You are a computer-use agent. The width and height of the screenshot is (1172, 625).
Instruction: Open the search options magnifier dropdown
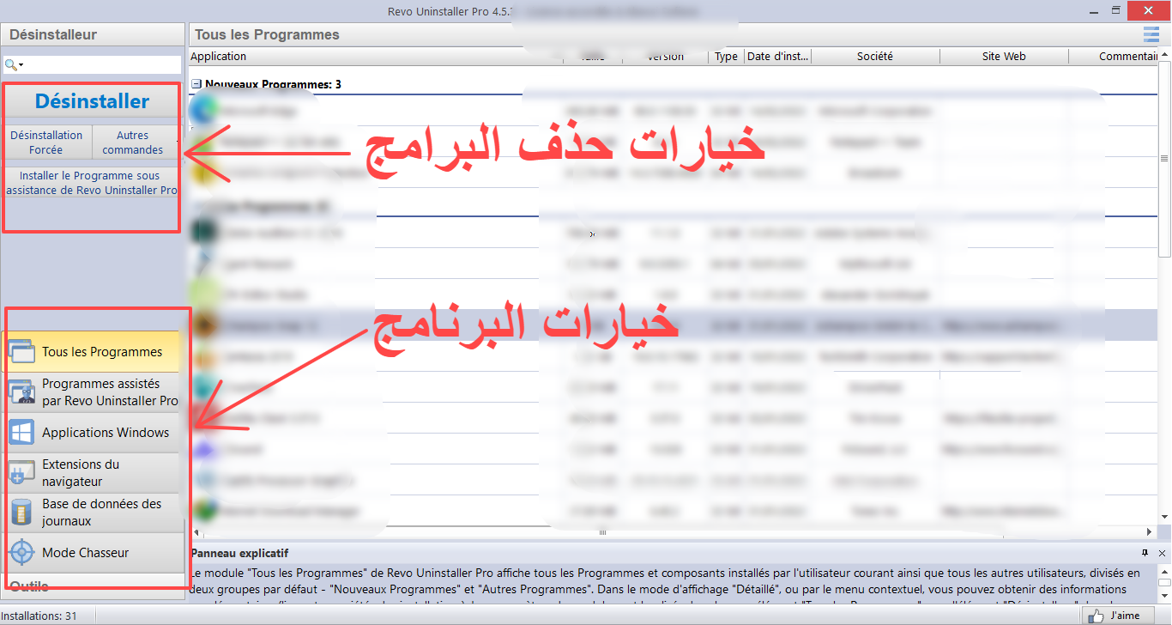[14, 64]
